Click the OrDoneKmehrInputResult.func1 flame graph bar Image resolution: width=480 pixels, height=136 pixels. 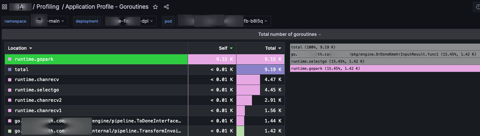[x=385, y=54]
